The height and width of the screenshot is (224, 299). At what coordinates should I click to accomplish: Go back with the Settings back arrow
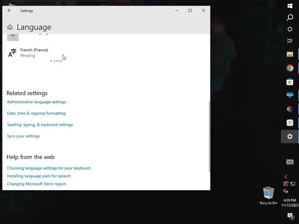(9, 11)
